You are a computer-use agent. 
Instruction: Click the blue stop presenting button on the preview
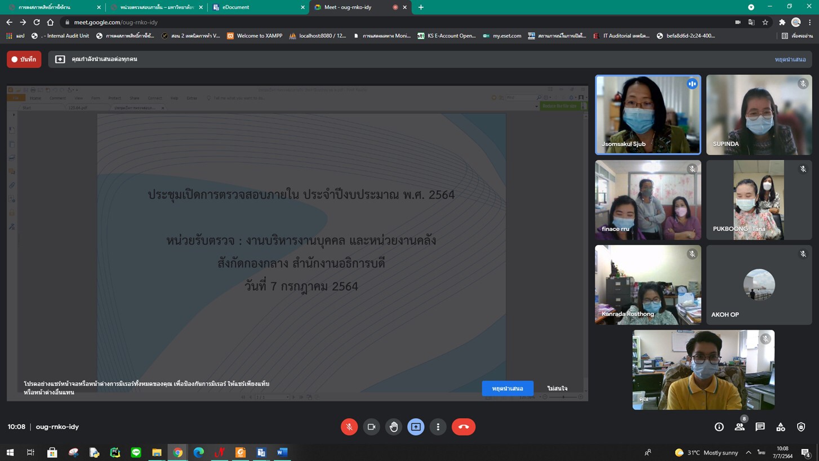click(x=508, y=388)
